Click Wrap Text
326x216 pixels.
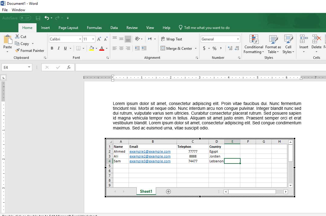(171, 39)
